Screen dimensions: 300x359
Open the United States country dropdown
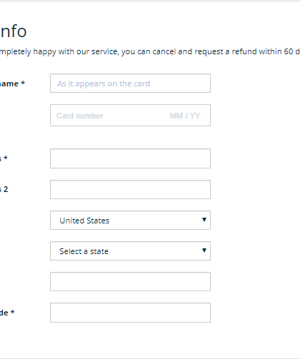130,220
